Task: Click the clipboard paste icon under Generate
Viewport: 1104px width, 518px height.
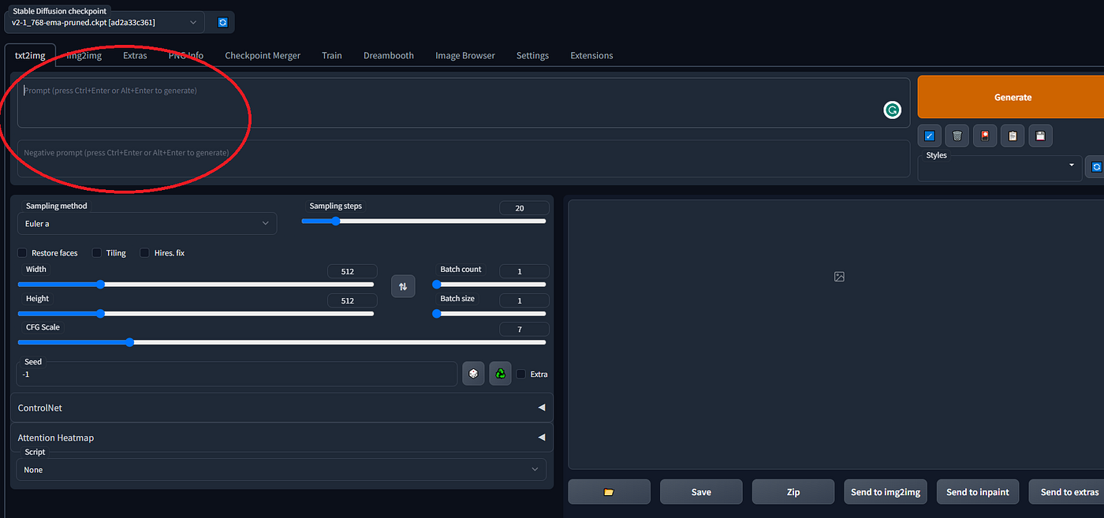Action: tap(1013, 136)
